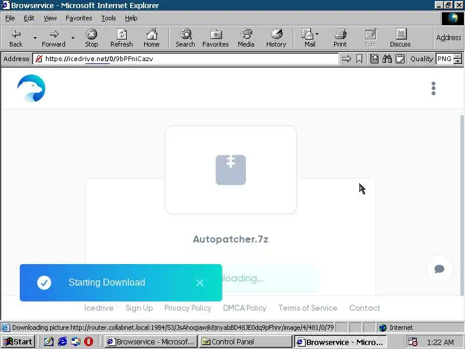The height and width of the screenshot is (349, 465).
Task: Open the Forward history dropdown arrow
Action: 73,38
